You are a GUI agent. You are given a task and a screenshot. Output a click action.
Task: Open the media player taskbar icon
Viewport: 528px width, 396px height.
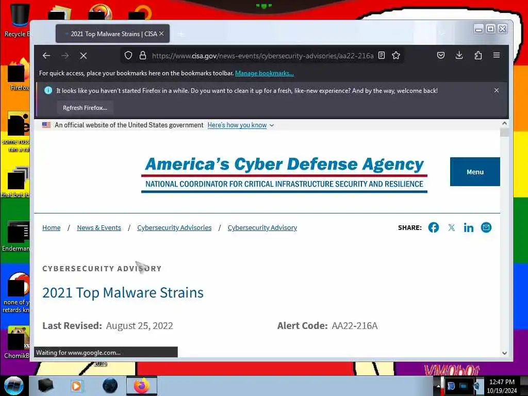76,386
